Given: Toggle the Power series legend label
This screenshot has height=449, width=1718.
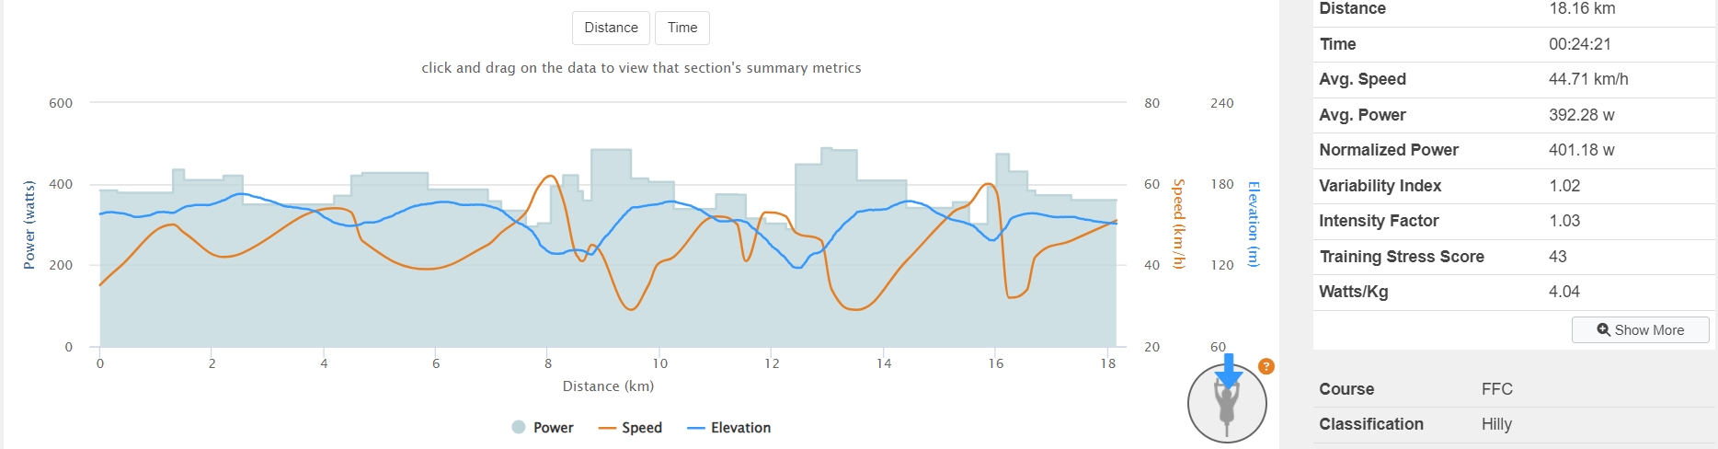Looking at the screenshot, I should (553, 428).
